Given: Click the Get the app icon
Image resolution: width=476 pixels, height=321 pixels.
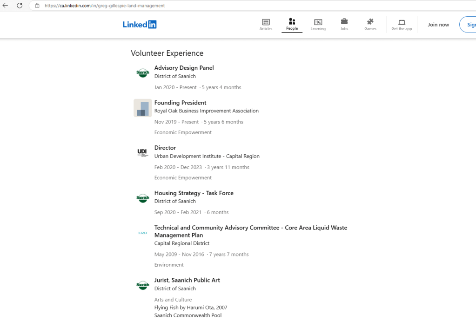Looking at the screenshot, I should [402, 22].
